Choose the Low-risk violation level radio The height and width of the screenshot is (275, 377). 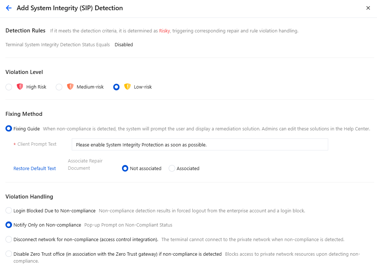[116, 87]
